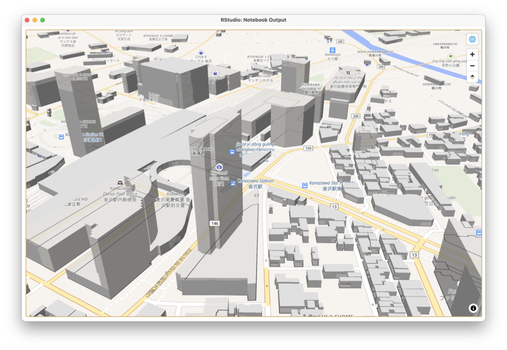The width and height of the screenshot is (507, 350).
Task: Select the Circle K 金沢 store marker
Action: (x=201, y=52)
